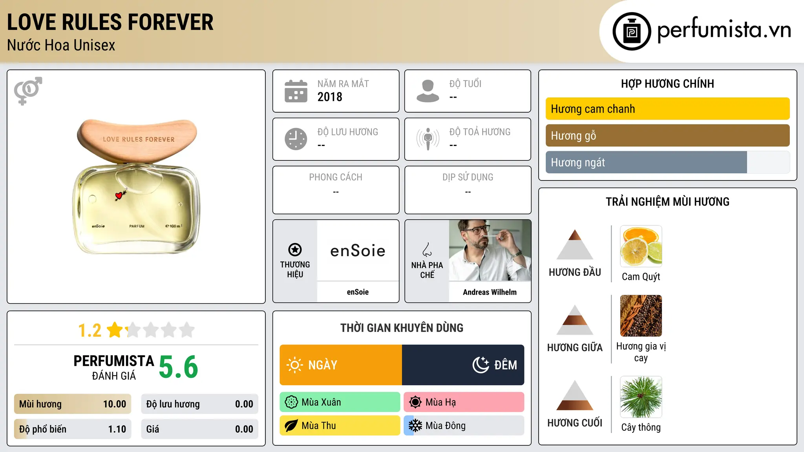Image resolution: width=804 pixels, height=452 pixels.
Task: Click the launch year value 2018
Action: (330, 97)
